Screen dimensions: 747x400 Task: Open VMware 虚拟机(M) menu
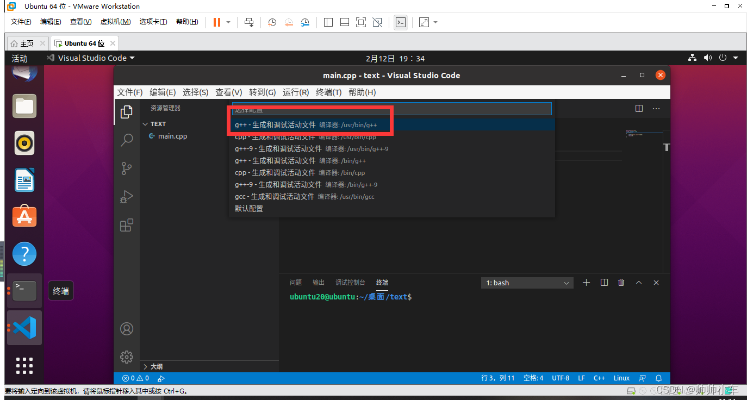coord(115,22)
